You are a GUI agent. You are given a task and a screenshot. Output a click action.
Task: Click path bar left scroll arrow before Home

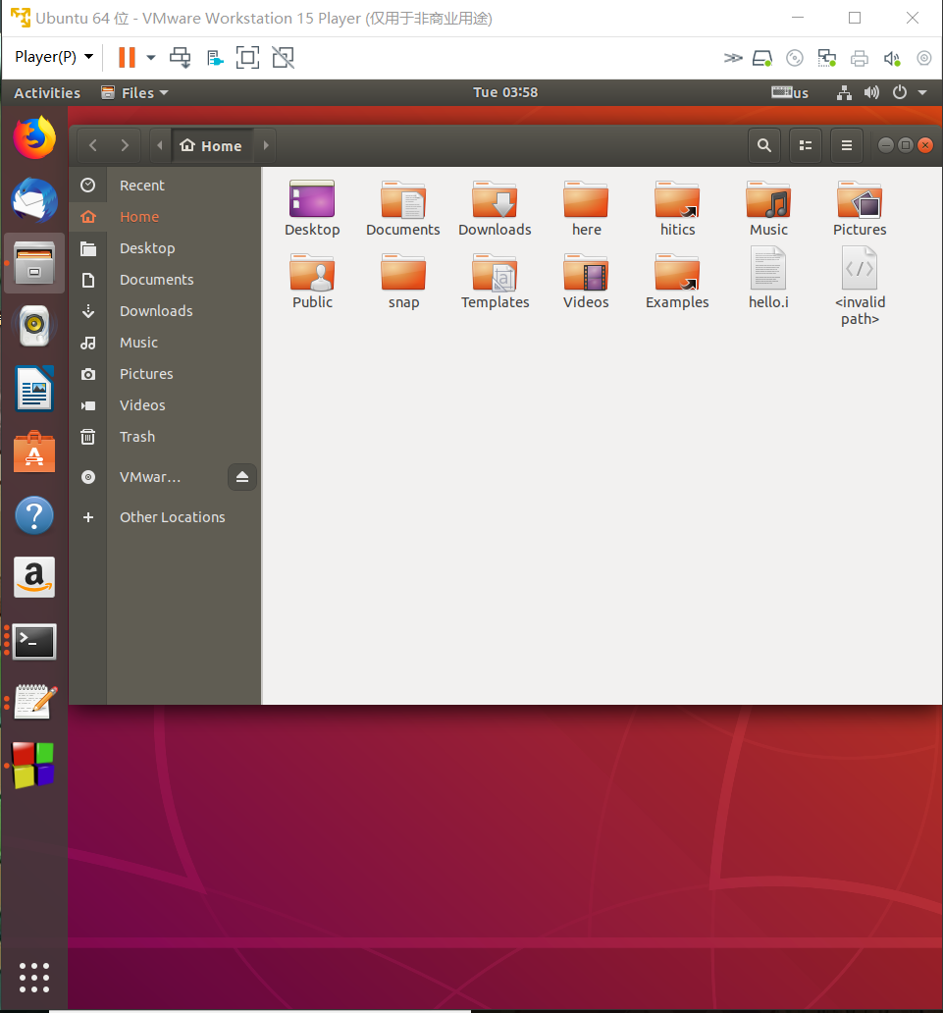[x=160, y=145]
